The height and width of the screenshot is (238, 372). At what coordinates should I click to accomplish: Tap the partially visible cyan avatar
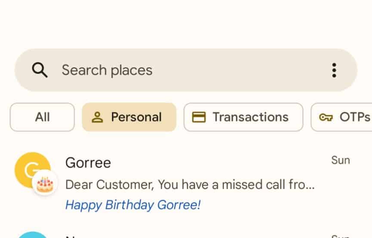point(32,235)
